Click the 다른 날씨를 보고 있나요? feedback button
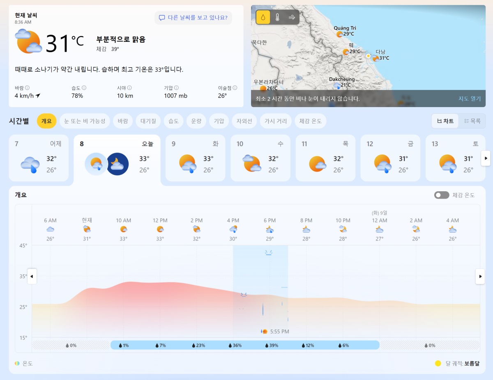Screen dimensions: 493x380 tap(193, 18)
